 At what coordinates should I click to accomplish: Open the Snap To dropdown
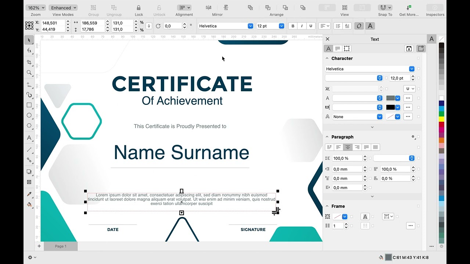pyautogui.click(x=385, y=8)
